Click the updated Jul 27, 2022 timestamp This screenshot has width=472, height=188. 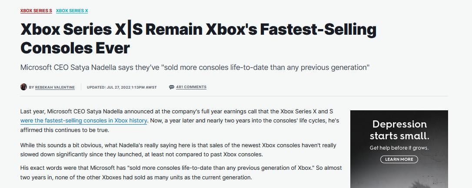click(122, 87)
